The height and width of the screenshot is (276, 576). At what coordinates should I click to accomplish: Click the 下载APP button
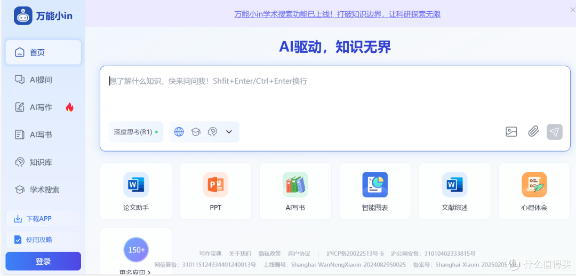coord(43,219)
